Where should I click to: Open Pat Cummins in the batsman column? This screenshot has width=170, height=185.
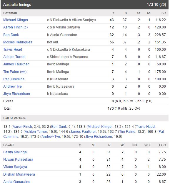[14, 79]
